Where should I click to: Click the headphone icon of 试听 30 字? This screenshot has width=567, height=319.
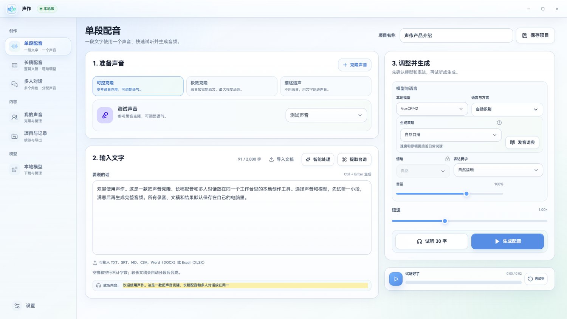pos(419,241)
